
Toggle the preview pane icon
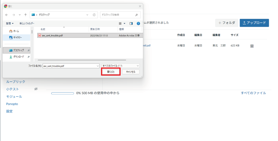pos(131,23)
